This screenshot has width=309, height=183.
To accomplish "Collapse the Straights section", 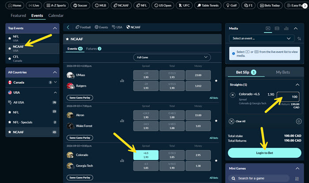I will (x=298, y=85).
